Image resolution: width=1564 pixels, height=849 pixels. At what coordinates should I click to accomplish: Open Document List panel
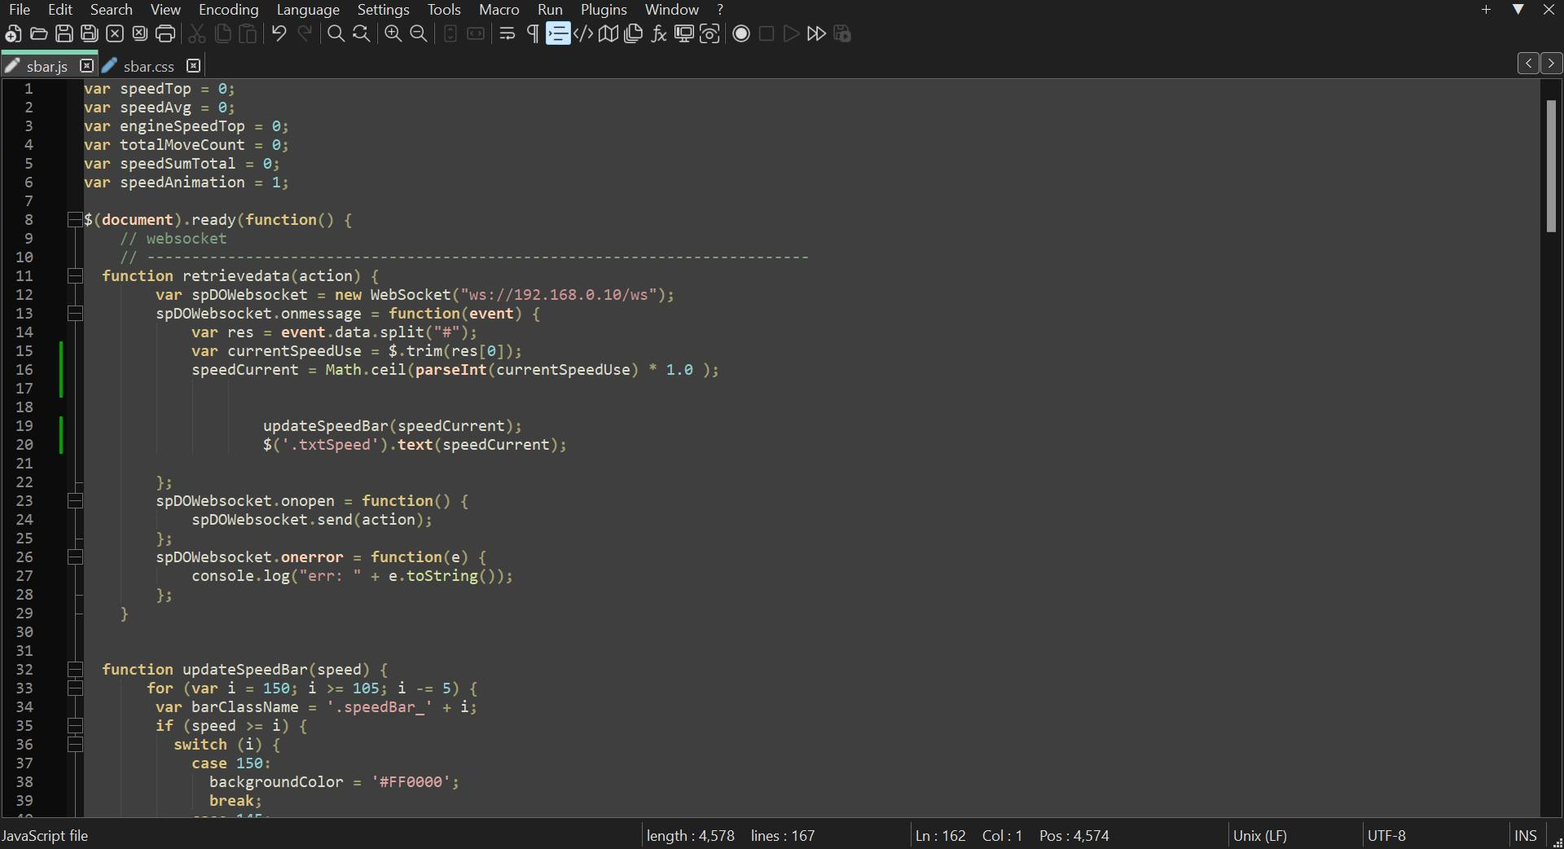[x=634, y=33]
